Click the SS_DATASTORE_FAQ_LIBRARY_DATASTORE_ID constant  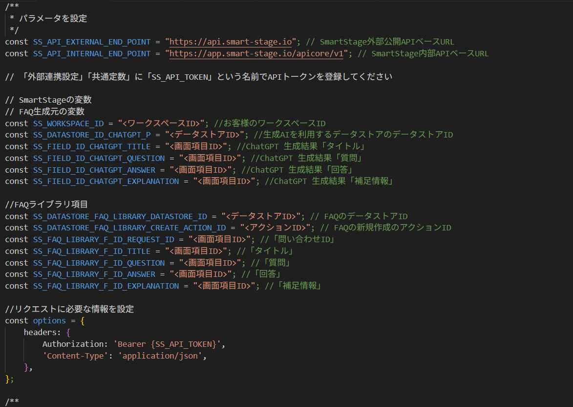tap(120, 216)
